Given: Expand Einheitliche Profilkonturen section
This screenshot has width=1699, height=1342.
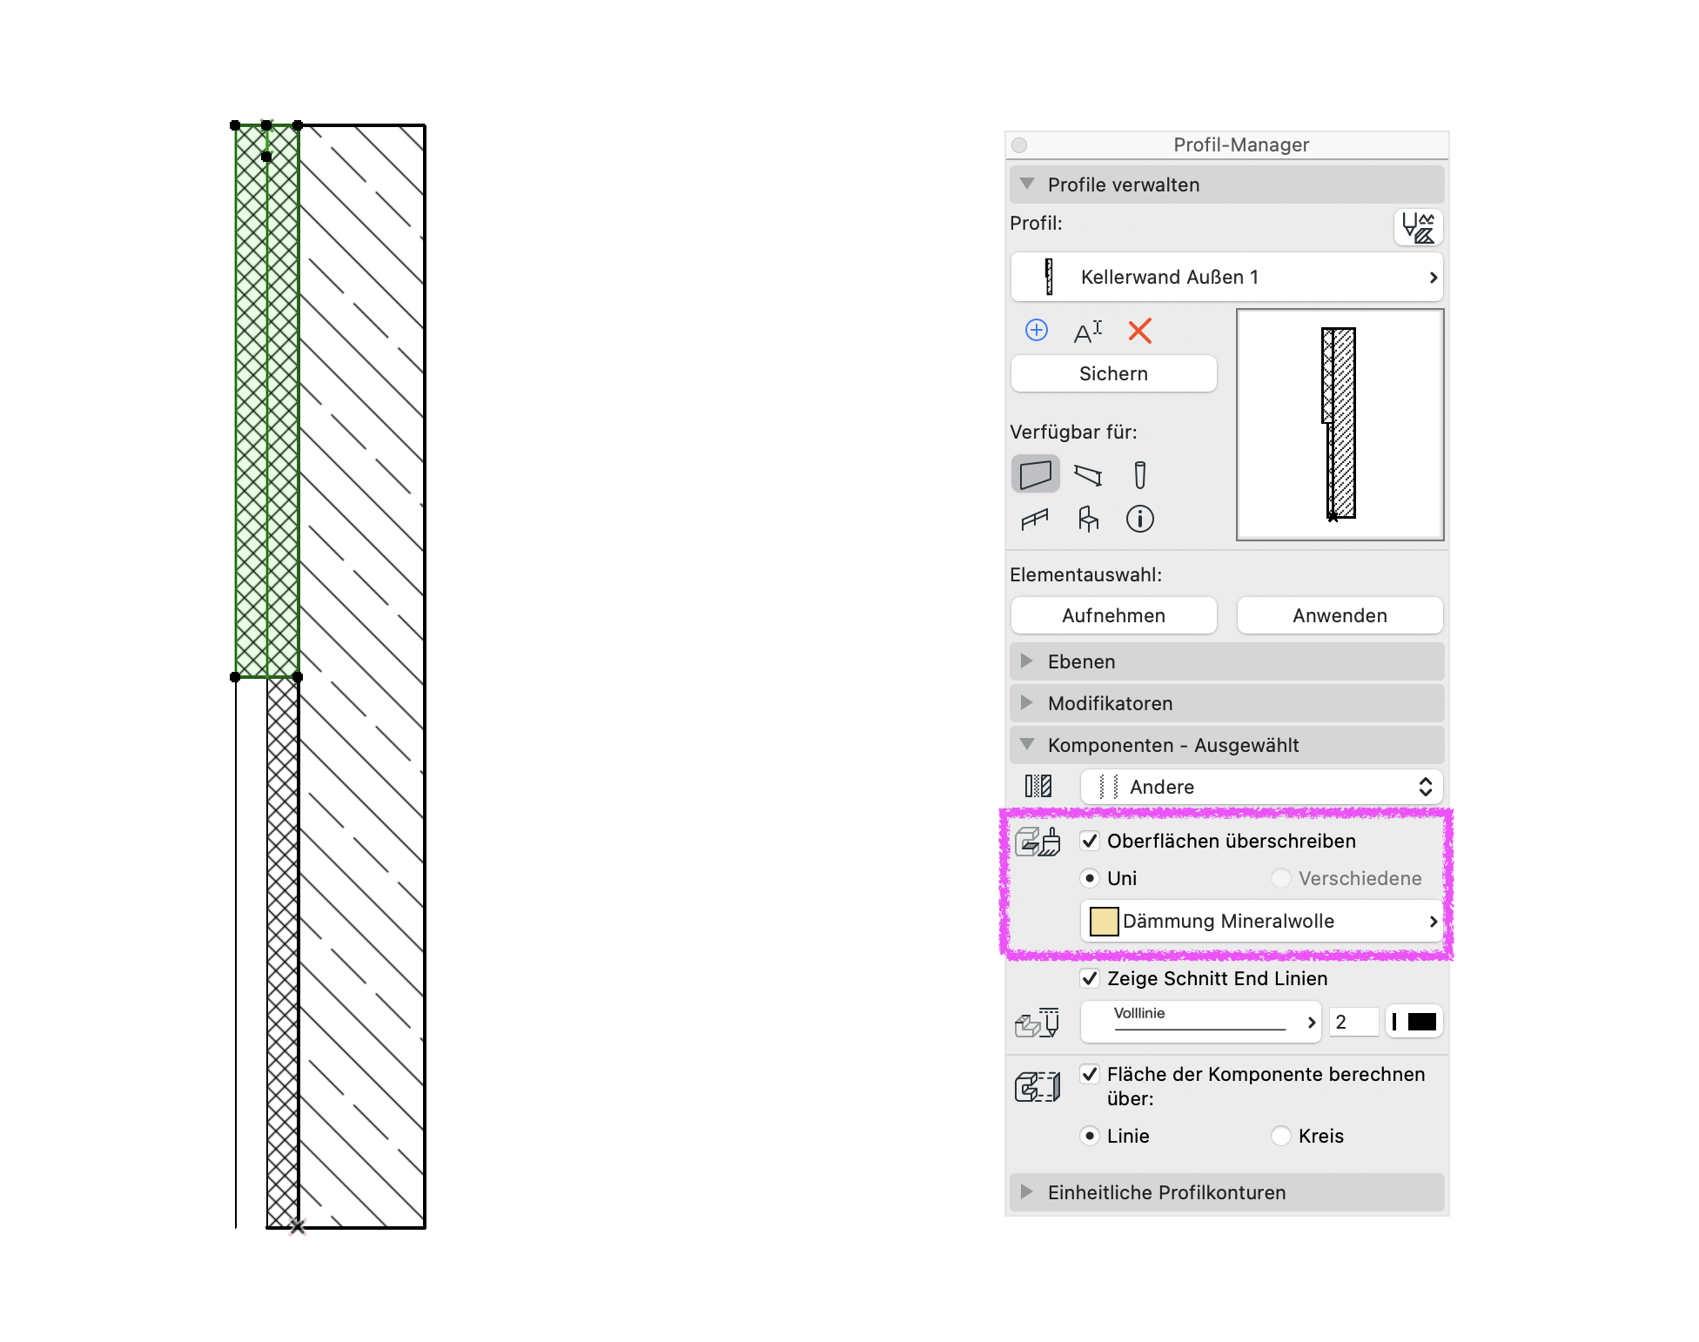Looking at the screenshot, I should pyautogui.click(x=1226, y=1192).
